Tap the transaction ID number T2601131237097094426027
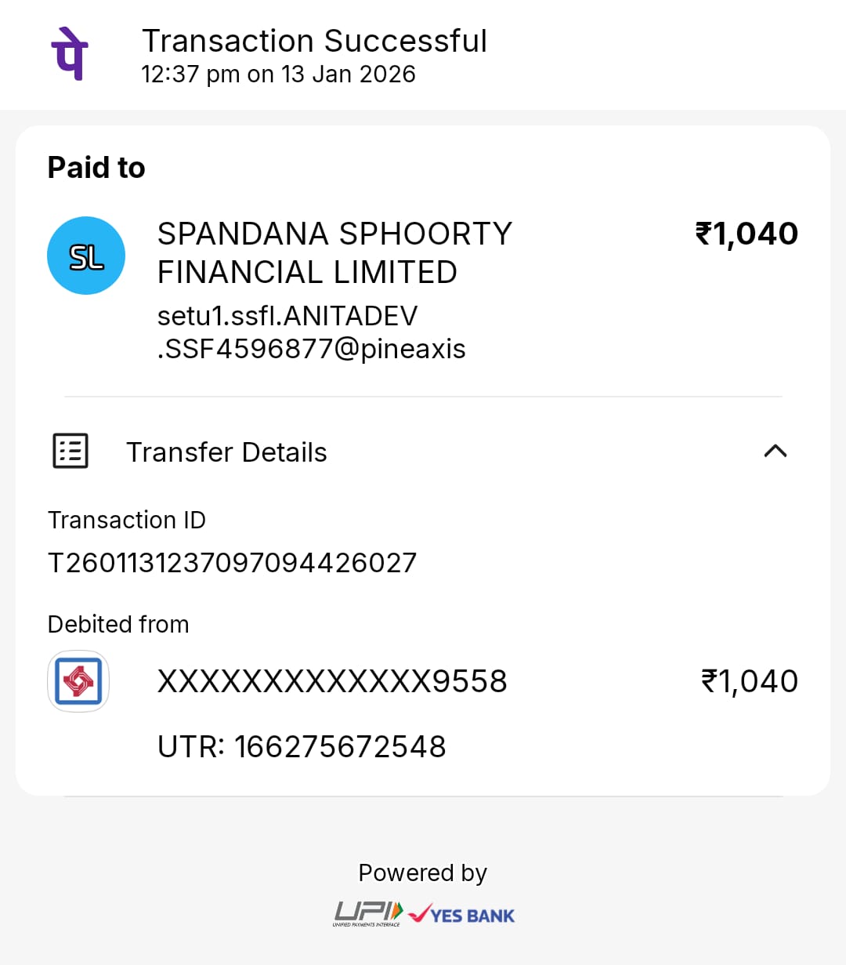846x965 pixels. [232, 563]
